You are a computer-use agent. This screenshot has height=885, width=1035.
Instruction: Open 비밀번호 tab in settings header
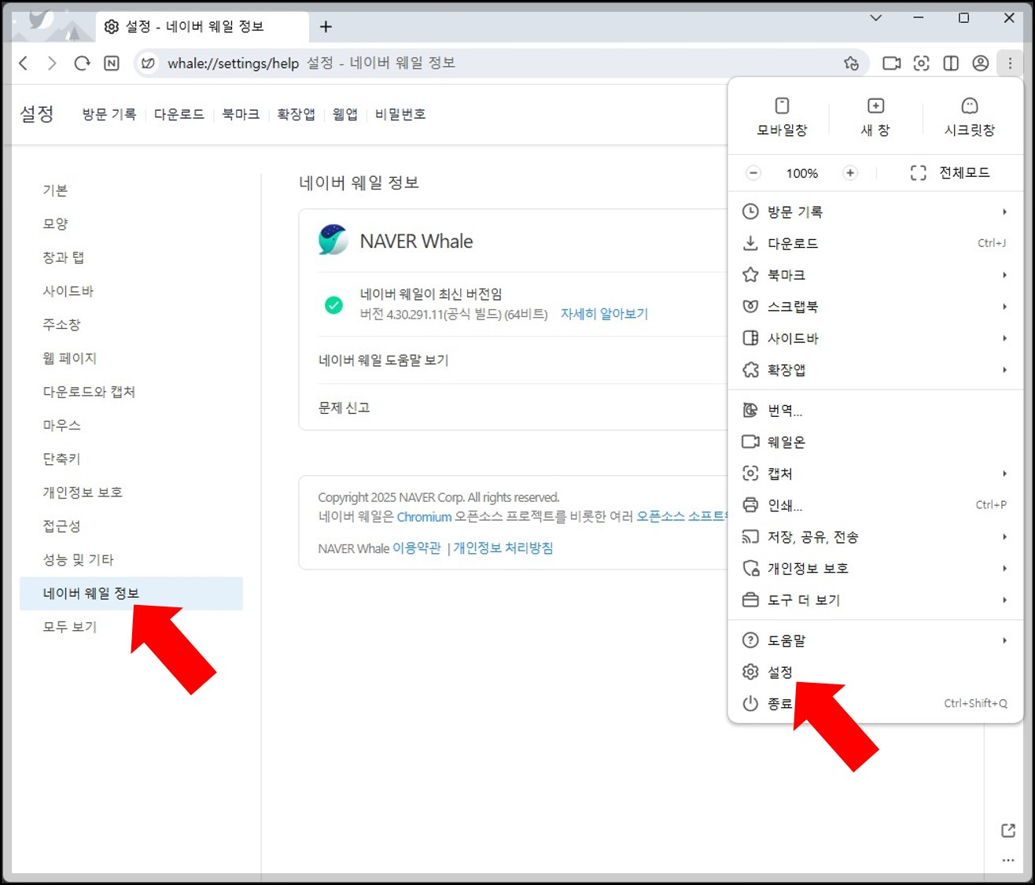pos(400,114)
